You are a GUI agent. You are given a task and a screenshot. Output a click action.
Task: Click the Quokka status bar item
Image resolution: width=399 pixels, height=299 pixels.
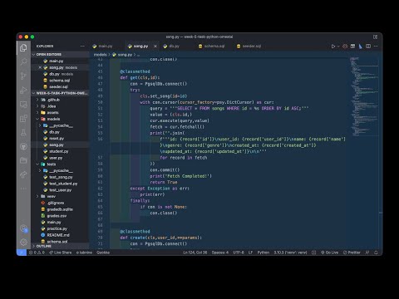(x=103, y=252)
